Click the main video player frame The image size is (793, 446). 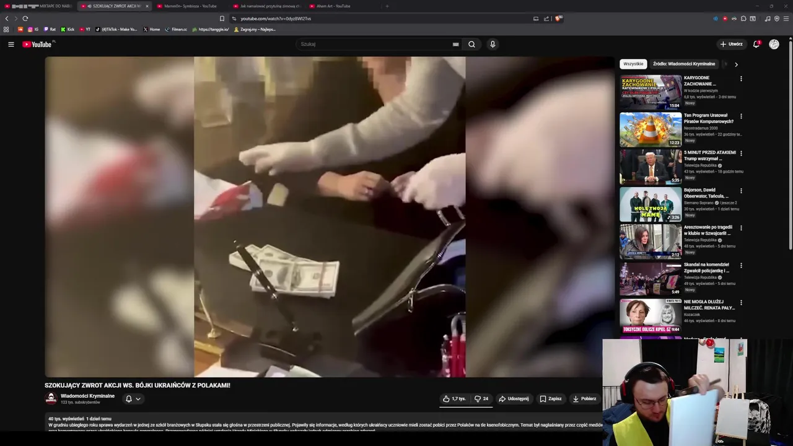pyautogui.click(x=330, y=217)
